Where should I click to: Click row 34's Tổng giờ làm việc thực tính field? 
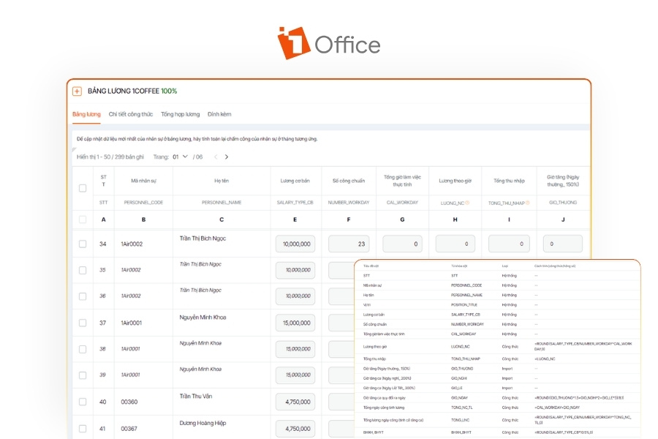click(402, 244)
